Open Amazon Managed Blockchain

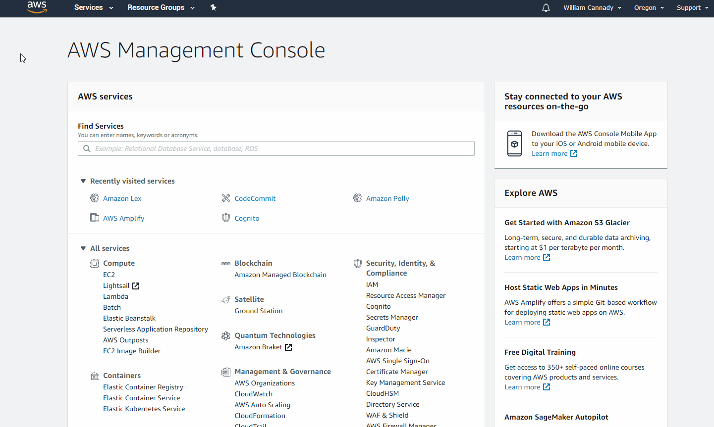280,275
